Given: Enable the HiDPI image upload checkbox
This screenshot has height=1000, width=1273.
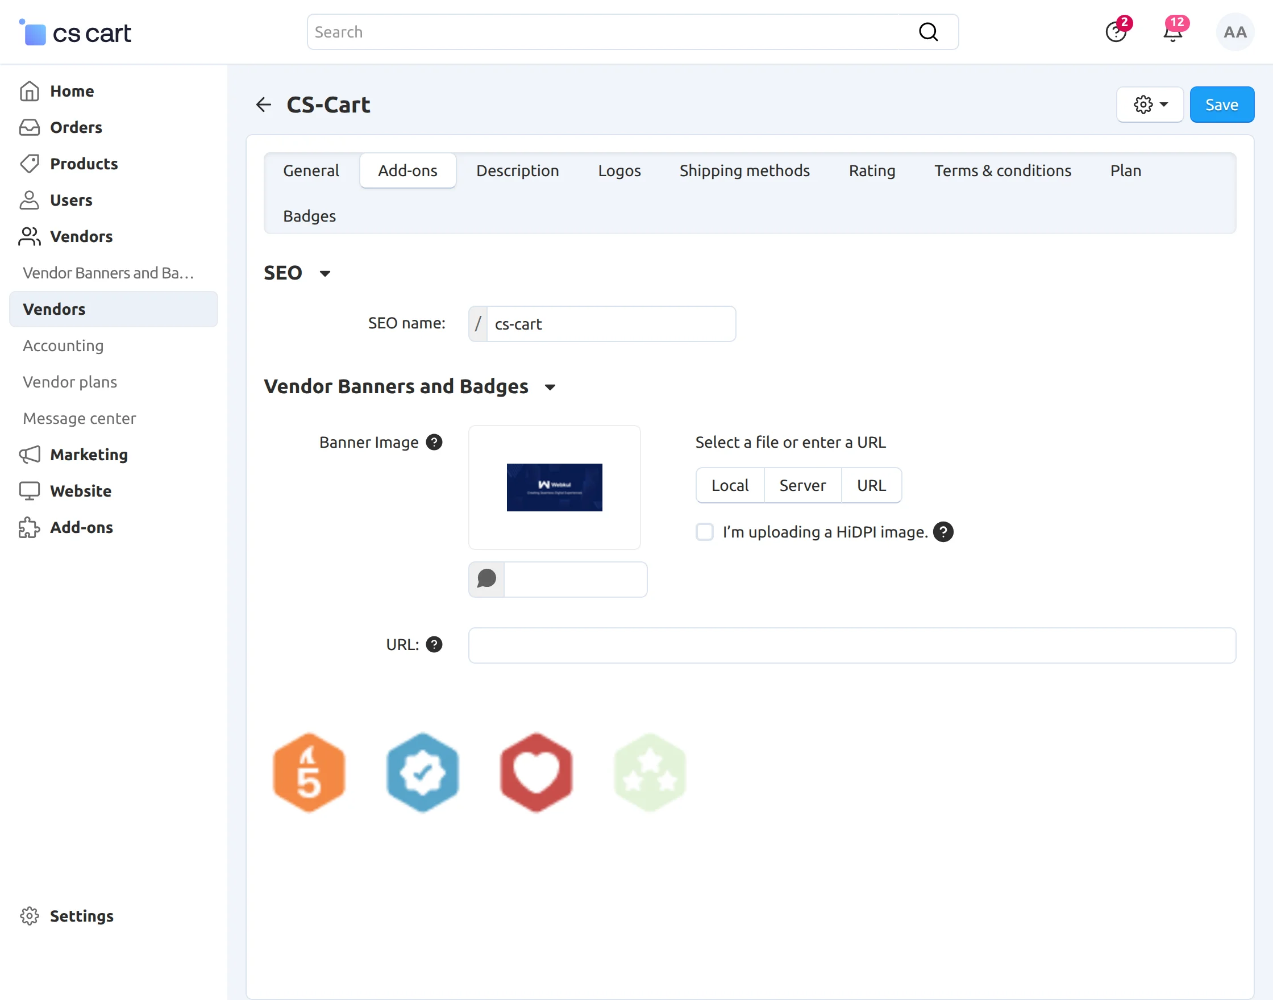Looking at the screenshot, I should 705,532.
